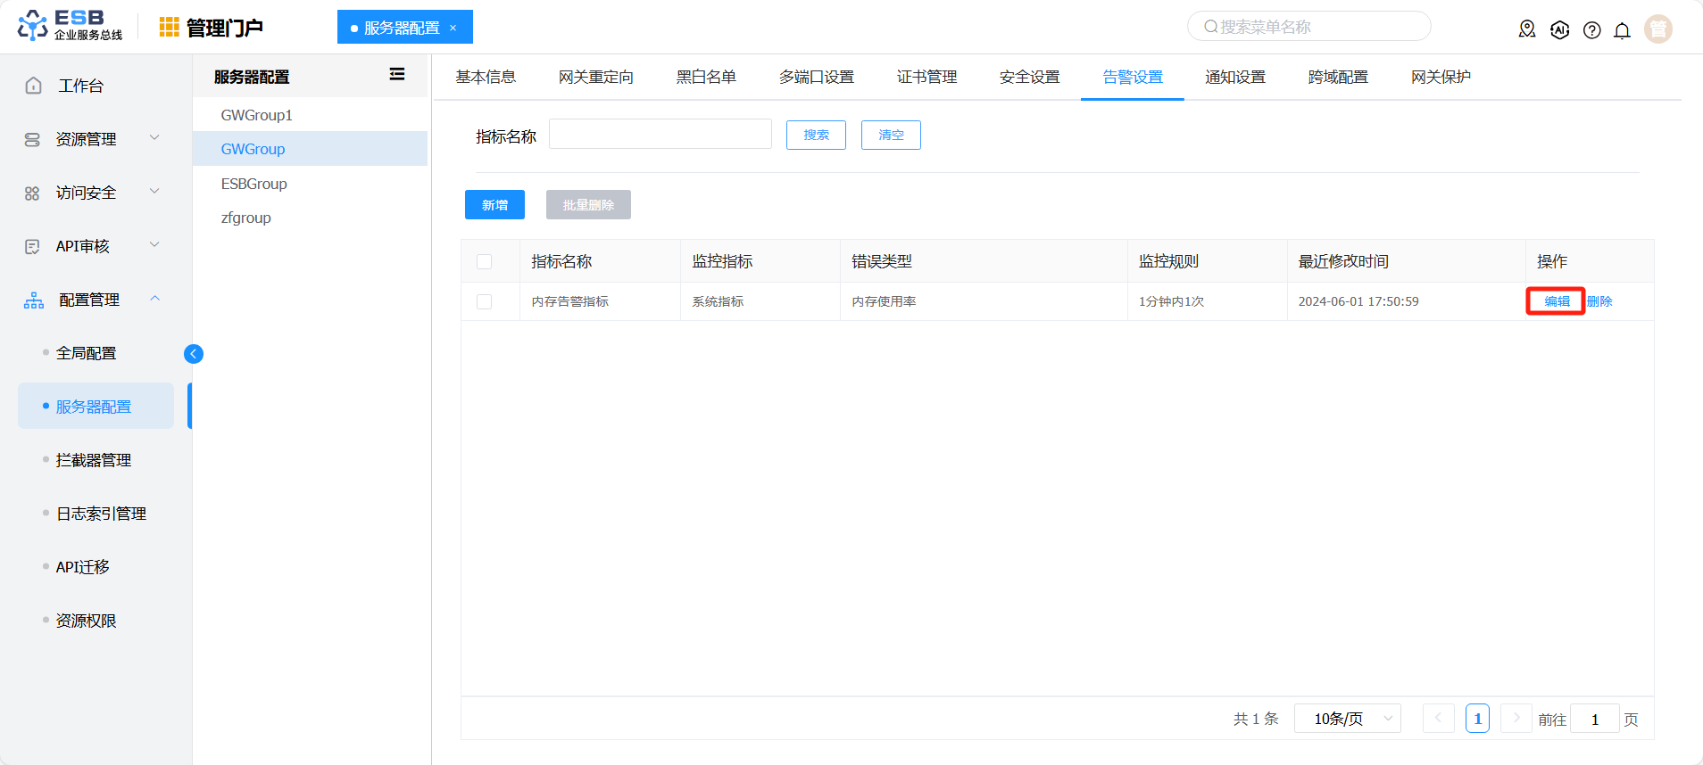Click the location badge icon in header
Image resolution: width=1703 pixels, height=765 pixels.
(x=1527, y=29)
